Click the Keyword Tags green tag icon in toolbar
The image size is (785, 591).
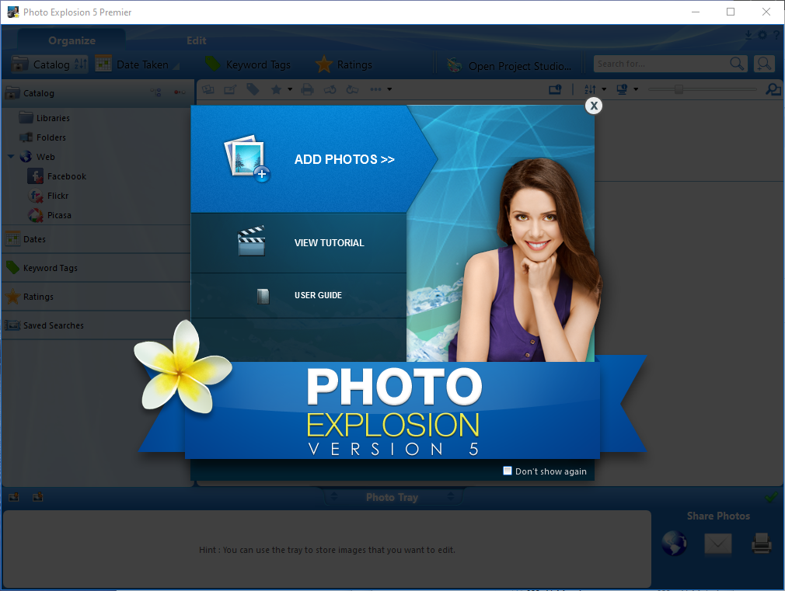point(212,64)
